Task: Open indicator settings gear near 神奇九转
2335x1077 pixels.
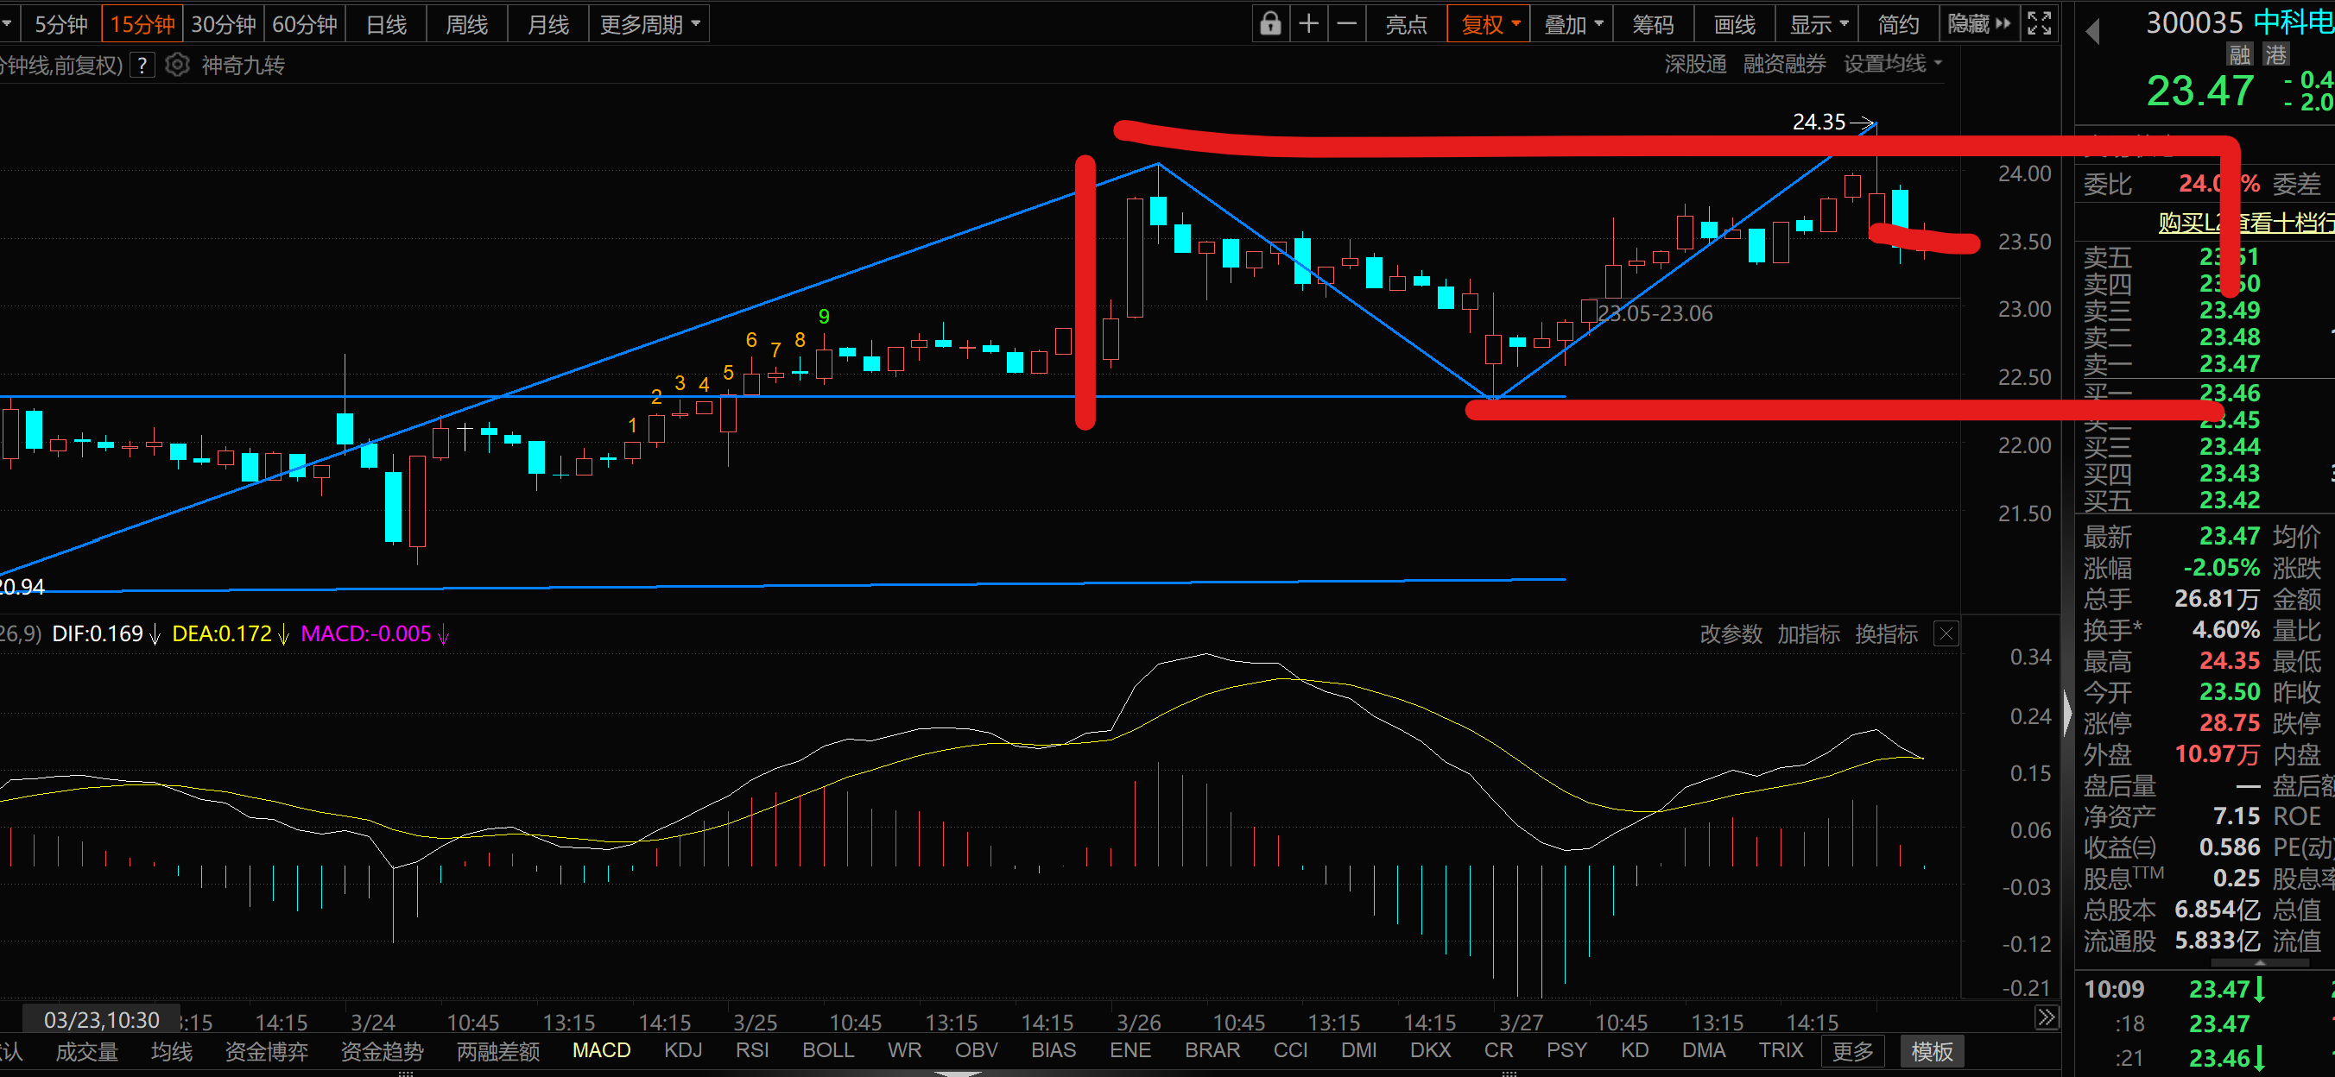Action: coord(178,66)
